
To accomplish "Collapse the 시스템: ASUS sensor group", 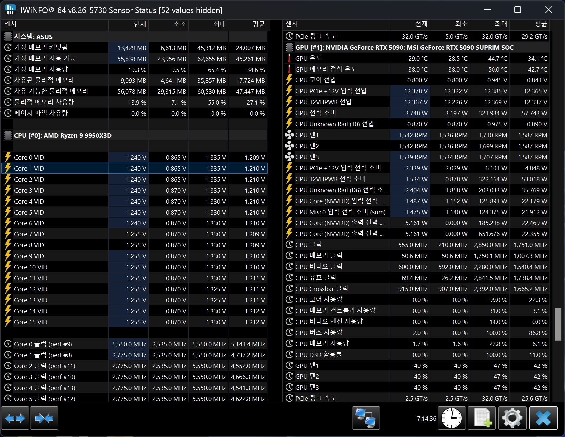I will point(8,36).
